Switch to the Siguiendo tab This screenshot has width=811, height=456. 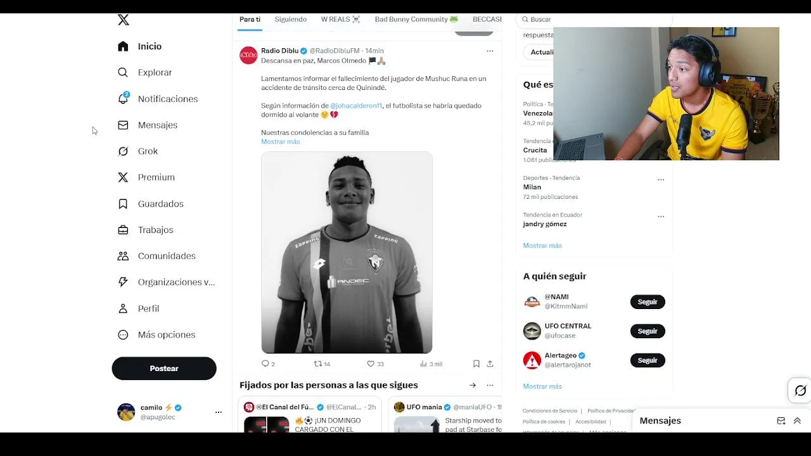[291, 20]
